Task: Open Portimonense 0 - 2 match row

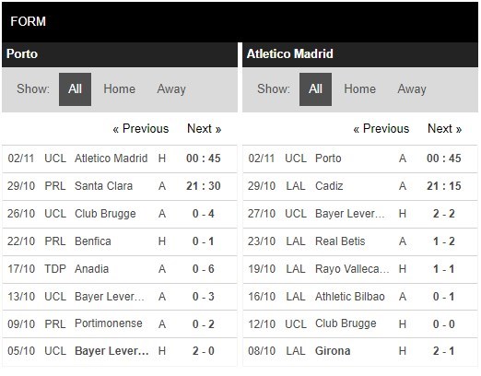Action: point(120,324)
